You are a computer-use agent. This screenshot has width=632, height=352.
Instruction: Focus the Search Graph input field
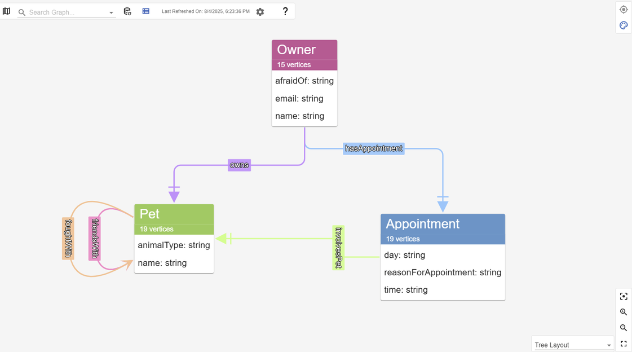(x=67, y=12)
